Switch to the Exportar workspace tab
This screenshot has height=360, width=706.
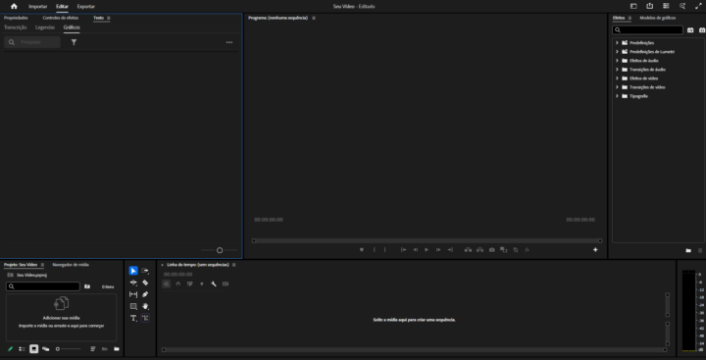click(86, 6)
